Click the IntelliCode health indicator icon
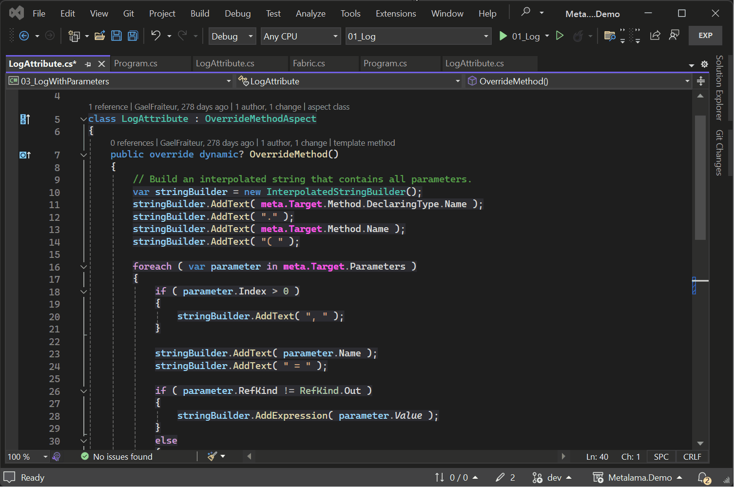 57,456
